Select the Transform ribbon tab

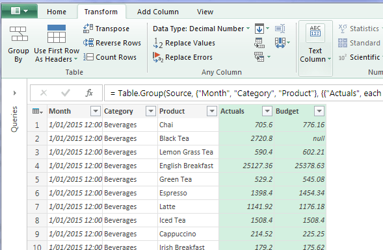[101, 12]
